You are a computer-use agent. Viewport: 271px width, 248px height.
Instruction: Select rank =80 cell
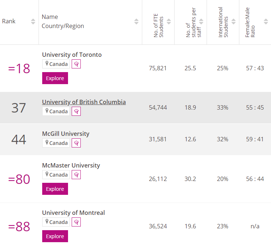[19, 179]
